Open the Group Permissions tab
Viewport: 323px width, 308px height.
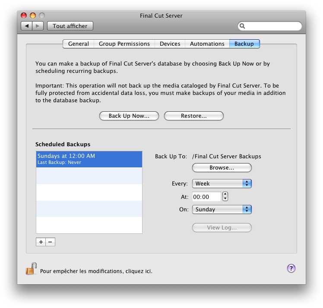click(x=124, y=44)
